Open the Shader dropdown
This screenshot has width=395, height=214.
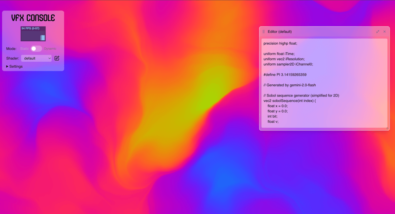click(x=36, y=58)
